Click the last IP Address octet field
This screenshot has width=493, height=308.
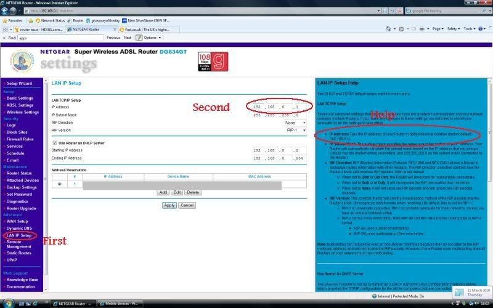click(300, 107)
